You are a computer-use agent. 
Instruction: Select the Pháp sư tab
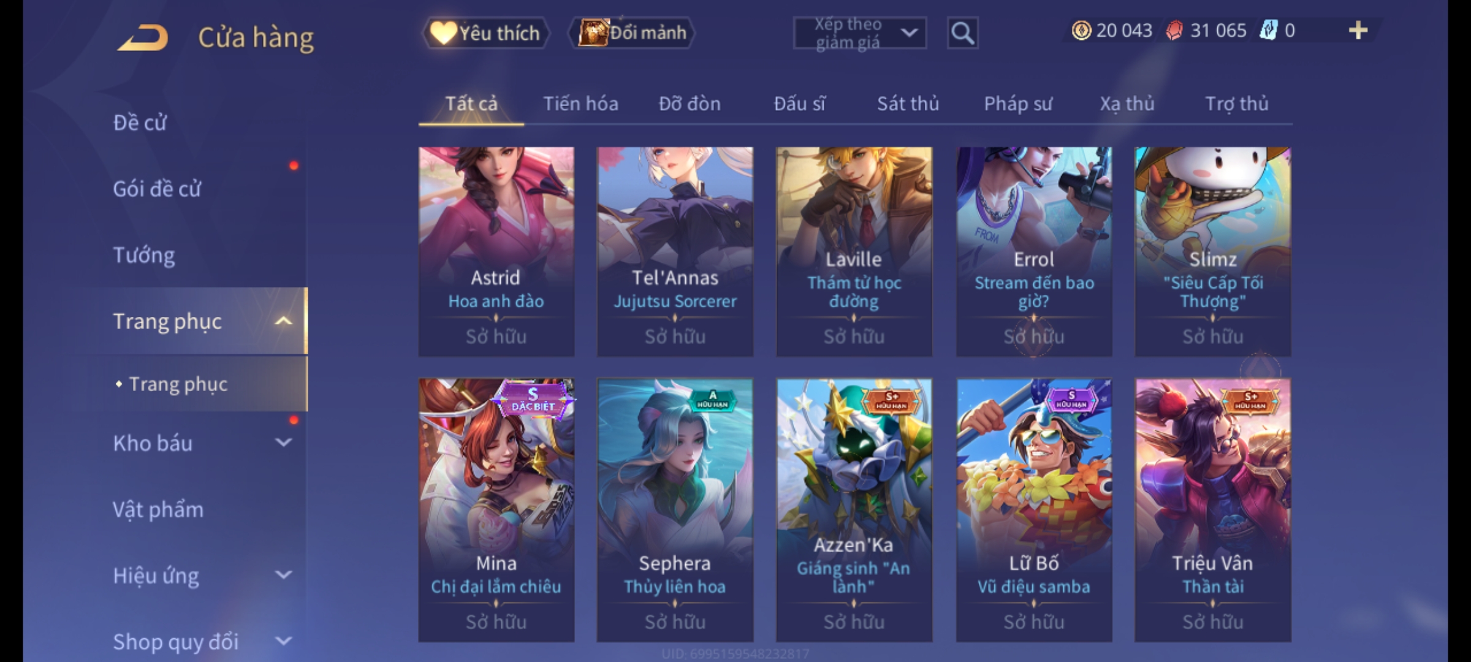pos(1017,104)
